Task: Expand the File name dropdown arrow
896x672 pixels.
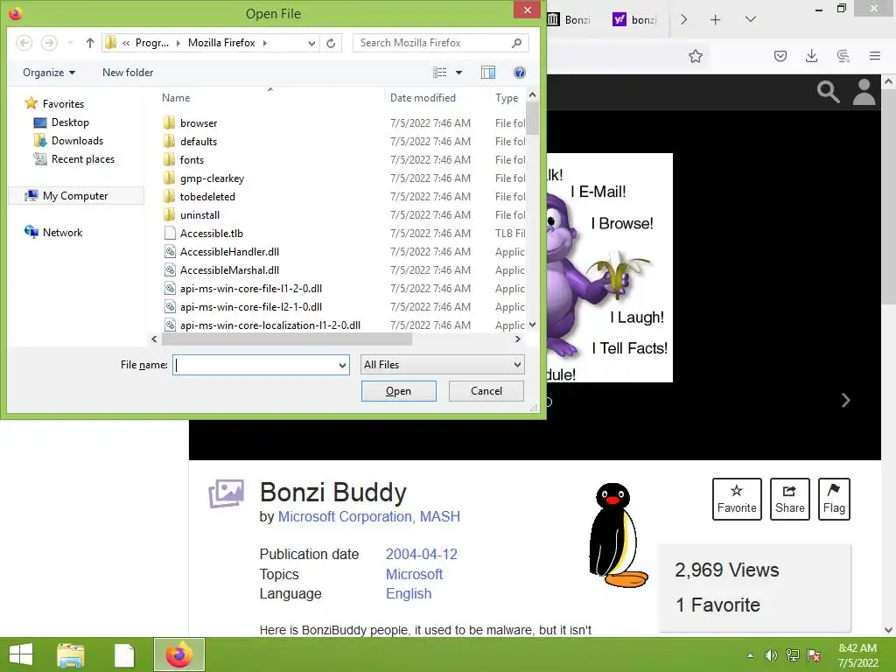Action: tap(342, 365)
